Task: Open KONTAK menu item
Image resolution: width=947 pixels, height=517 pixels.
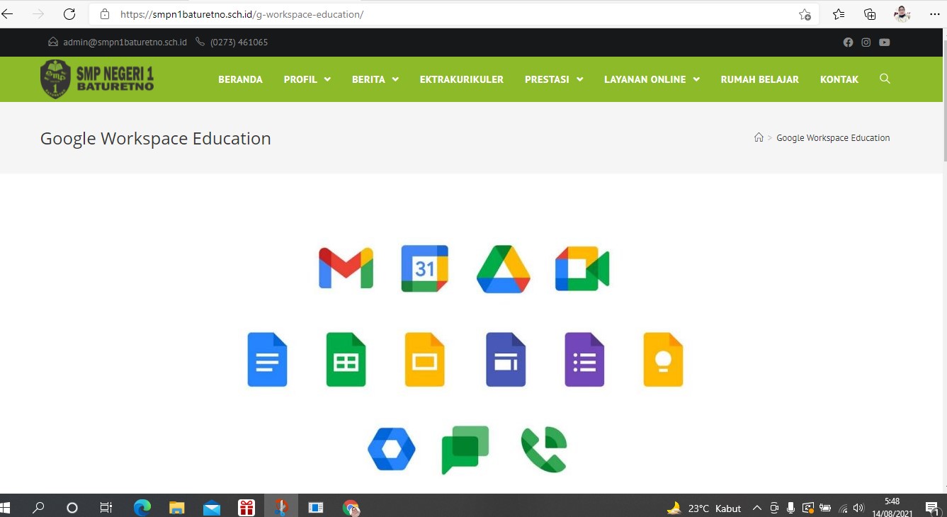Action: pyautogui.click(x=839, y=79)
